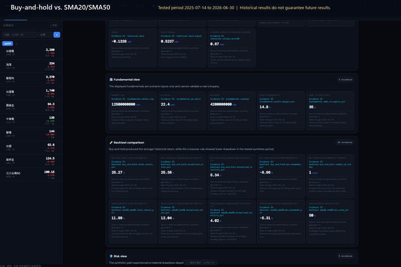Select buy-and-hold volatility value 5.34

pyautogui.click(x=214, y=175)
